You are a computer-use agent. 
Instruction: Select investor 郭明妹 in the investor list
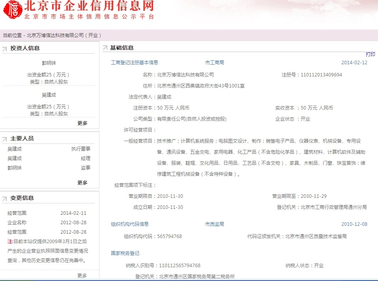coord(49,63)
